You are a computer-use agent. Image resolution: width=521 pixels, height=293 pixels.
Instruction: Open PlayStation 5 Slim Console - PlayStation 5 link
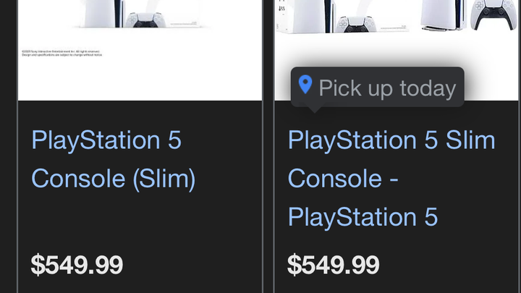coord(391,178)
